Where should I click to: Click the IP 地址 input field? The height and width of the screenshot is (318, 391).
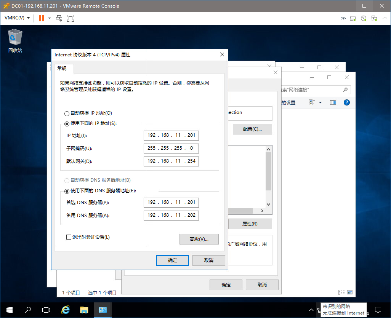(x=171, y=135)
